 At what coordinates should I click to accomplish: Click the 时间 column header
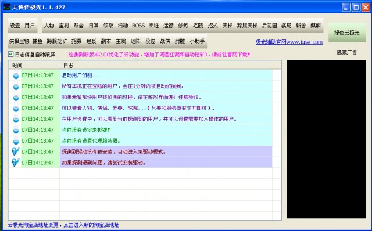[34, 65]
